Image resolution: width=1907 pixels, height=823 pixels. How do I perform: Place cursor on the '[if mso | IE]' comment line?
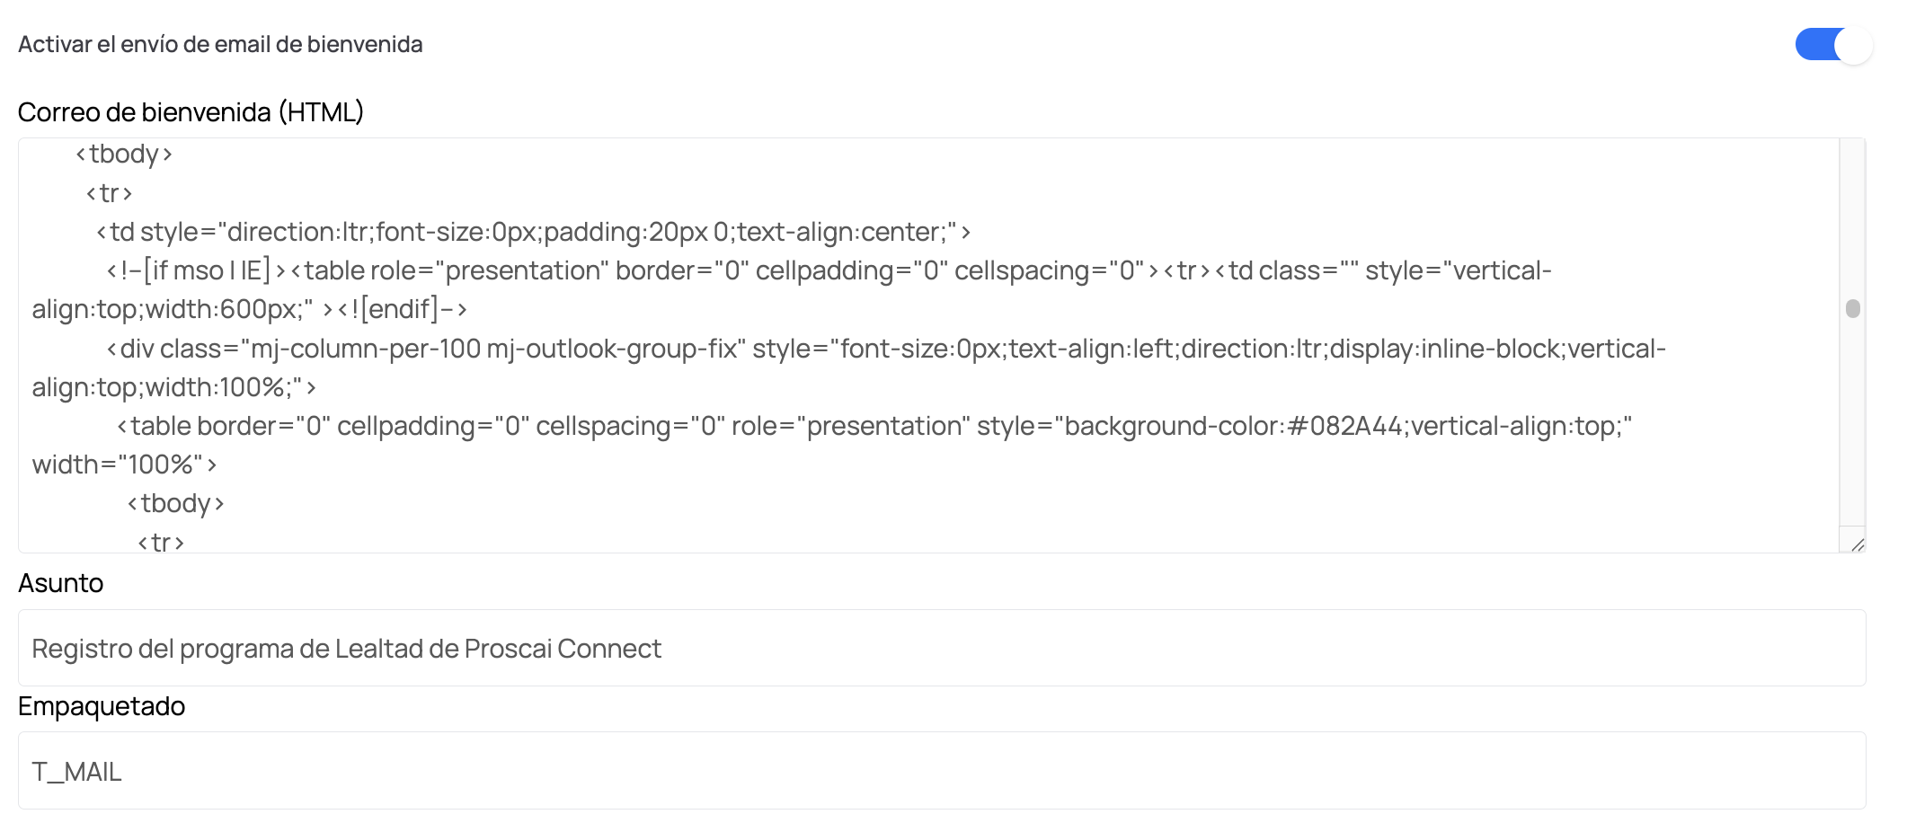[829, 270]
